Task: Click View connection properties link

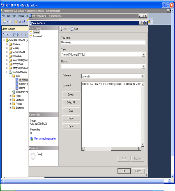Action: click(45, 138)
